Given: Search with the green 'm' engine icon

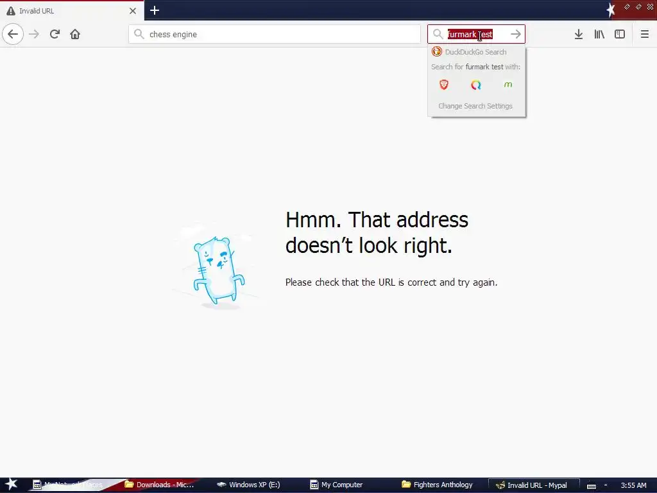Looking at the screenshot, I should (x=508, y=85).
